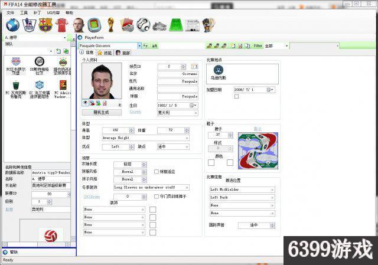Open the soccer ball editor icon
This screenshot has height=265, width=378.
pyautogui.click(x=143, y=25)
